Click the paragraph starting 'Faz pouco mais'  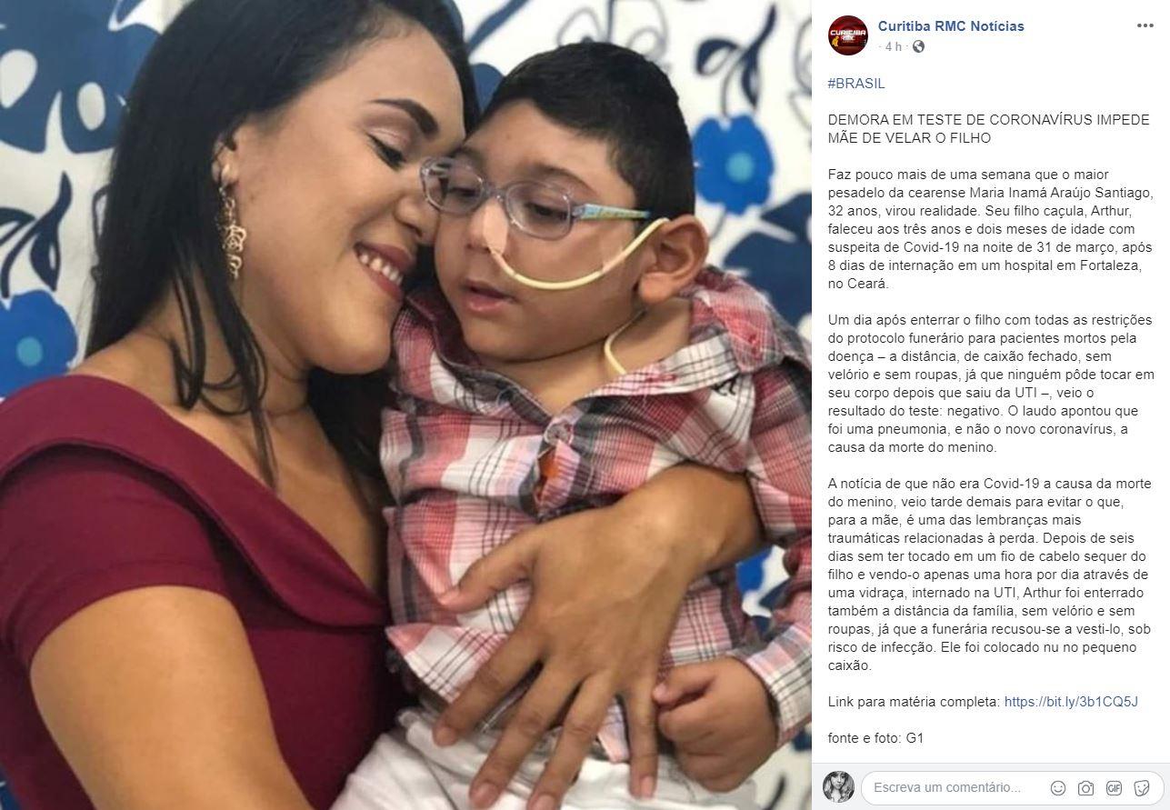coord(991,228)
